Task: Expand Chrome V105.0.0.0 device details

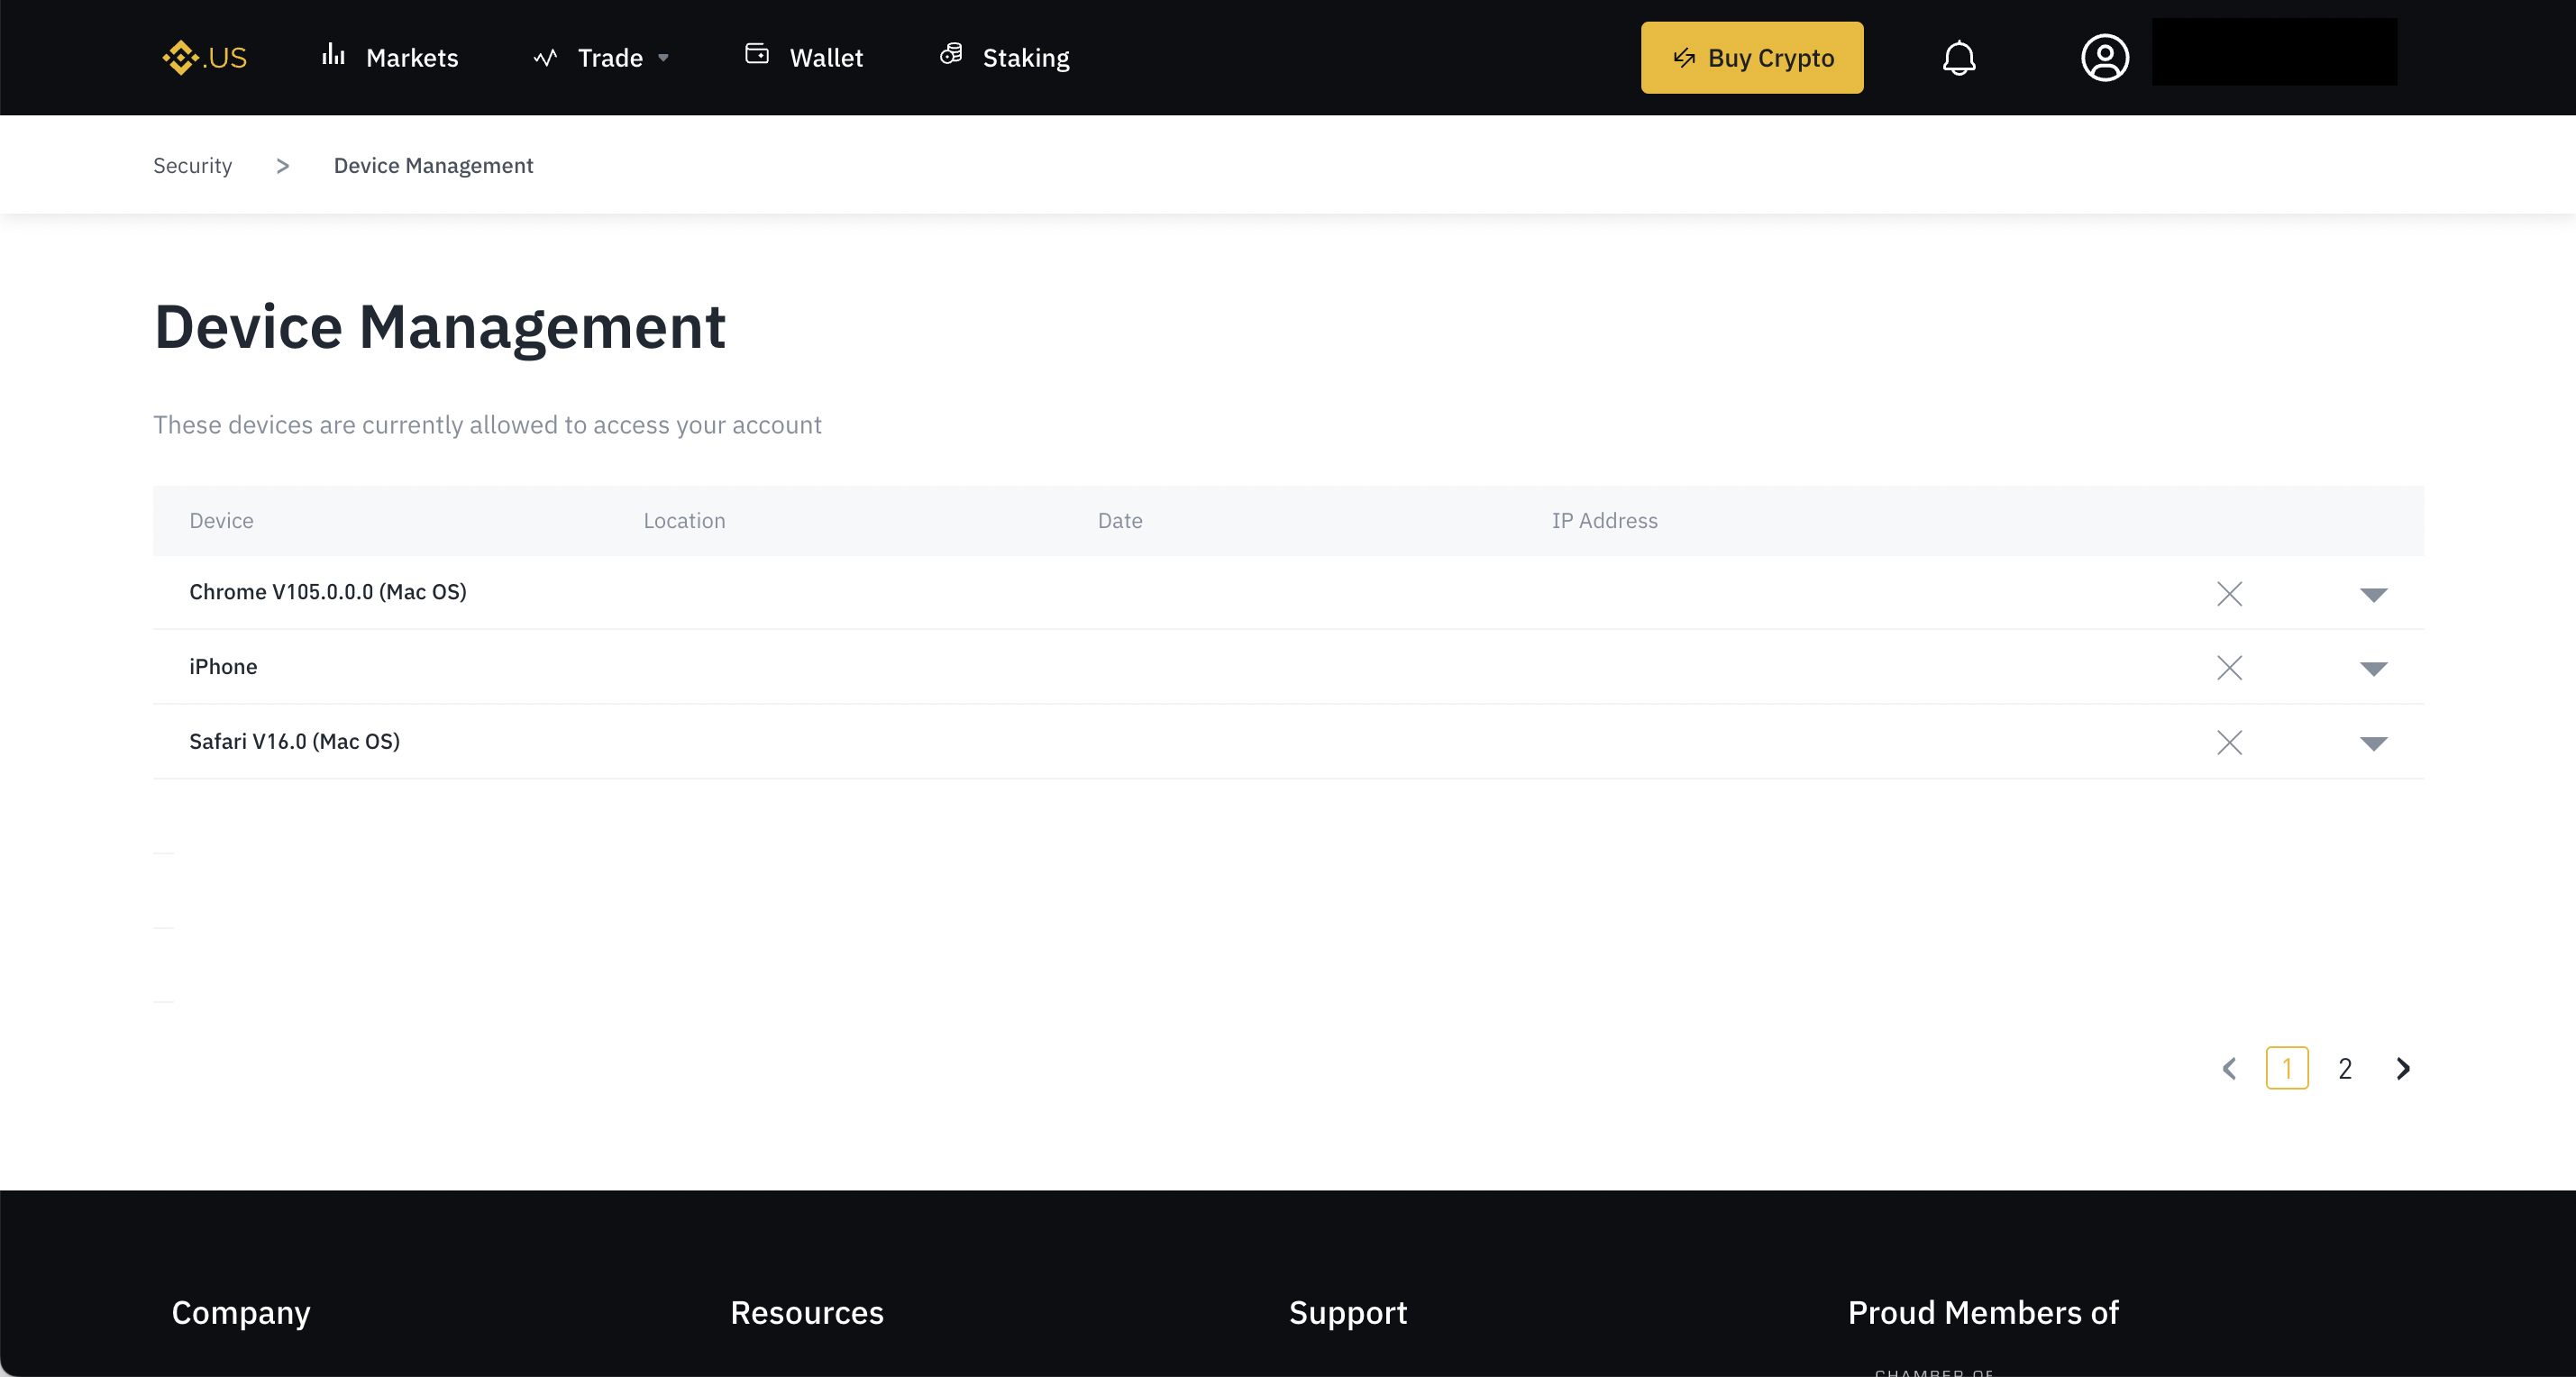Action: click(2373, 594)
